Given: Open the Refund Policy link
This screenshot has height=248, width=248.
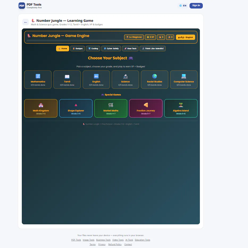Looking at the screenshot, I should [115, 244].
